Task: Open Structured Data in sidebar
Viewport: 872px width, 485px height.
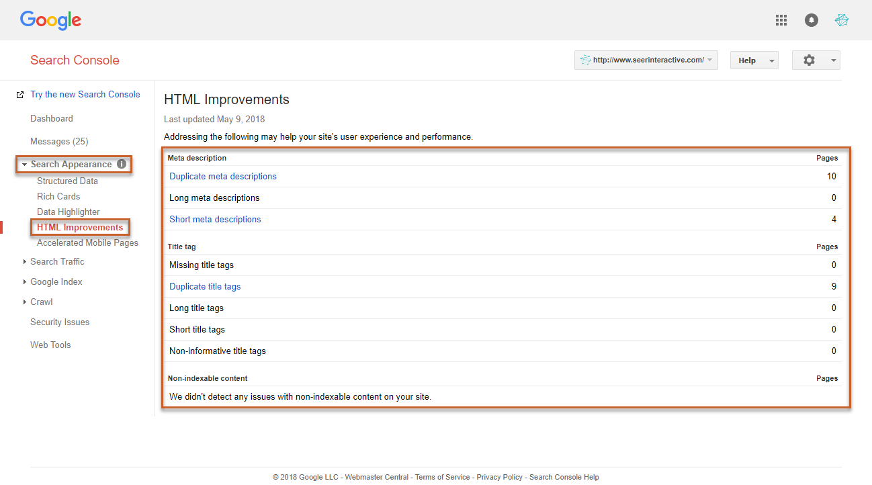Action: (67, 181)
